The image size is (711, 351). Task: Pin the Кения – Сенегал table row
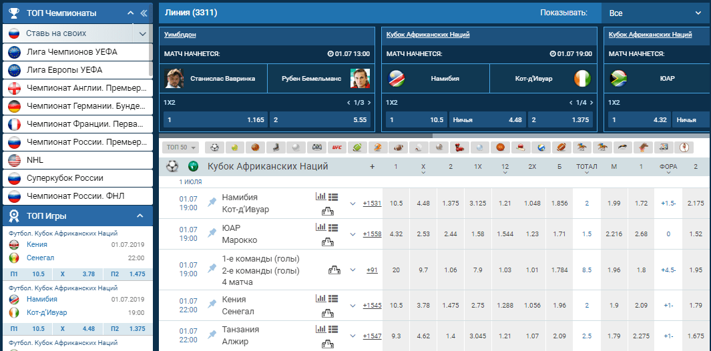[212, 304]
